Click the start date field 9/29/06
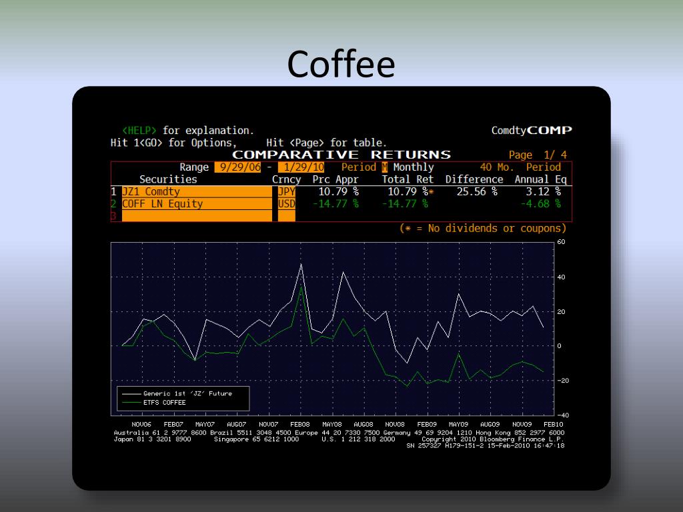Viewport: 683px width, 512px height. click(237, 167)
